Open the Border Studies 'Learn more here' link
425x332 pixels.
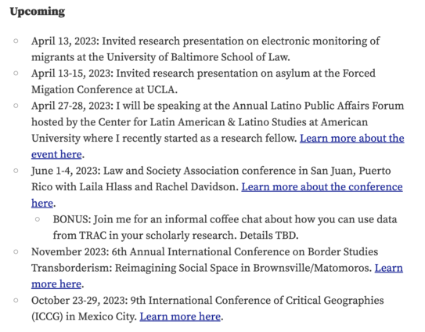click(x=56, y=284)
